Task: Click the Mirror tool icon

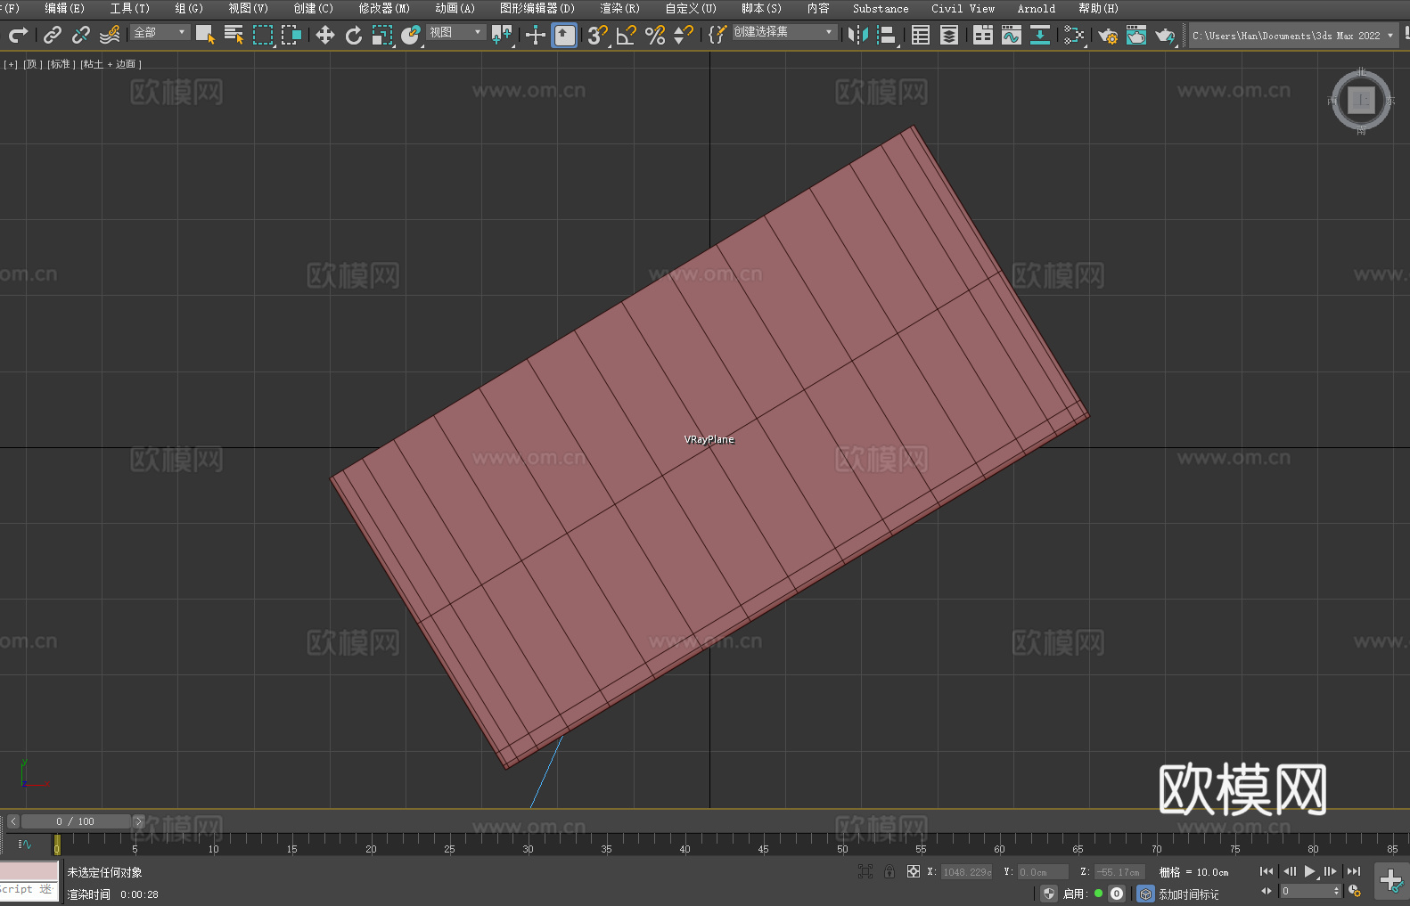Action: [858, 35]
